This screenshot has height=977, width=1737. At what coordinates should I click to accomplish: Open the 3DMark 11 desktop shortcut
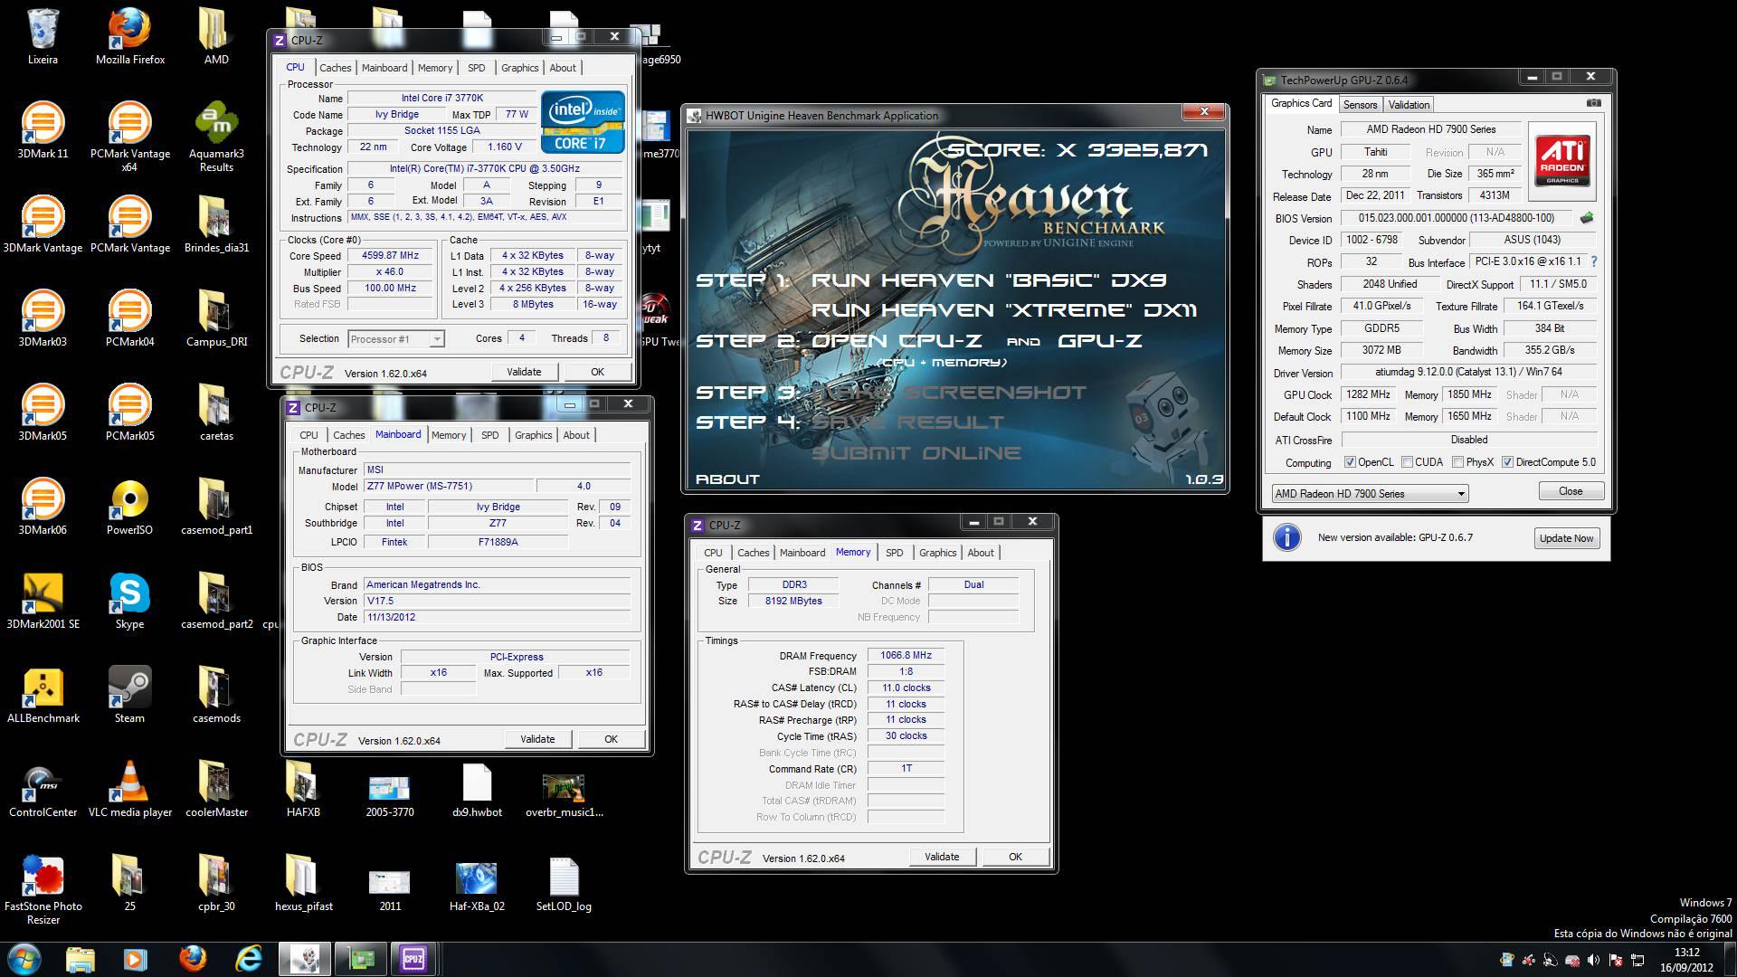(x=43, y=131)
